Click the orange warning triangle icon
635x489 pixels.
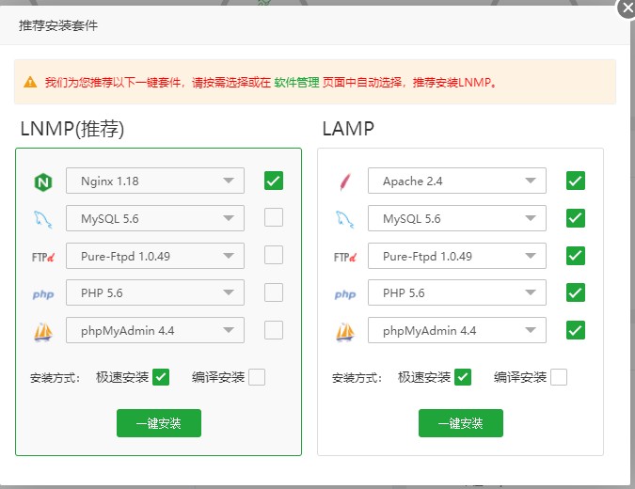(x=30, y=82)
